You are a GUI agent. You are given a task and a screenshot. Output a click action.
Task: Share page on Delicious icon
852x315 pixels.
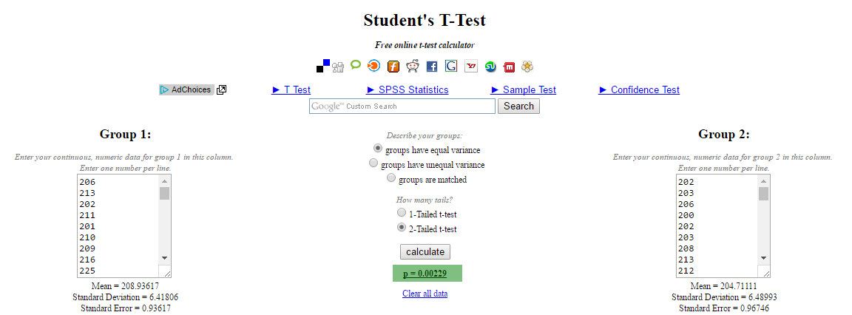tap(323, 66)
